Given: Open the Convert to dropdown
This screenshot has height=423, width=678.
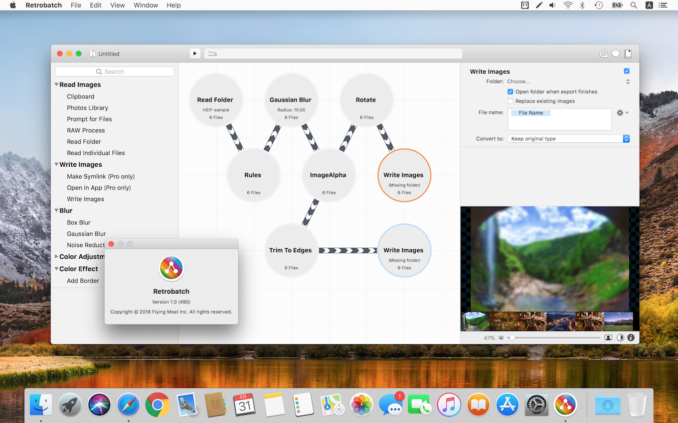Looking at the screenshot, I should 569,139.
